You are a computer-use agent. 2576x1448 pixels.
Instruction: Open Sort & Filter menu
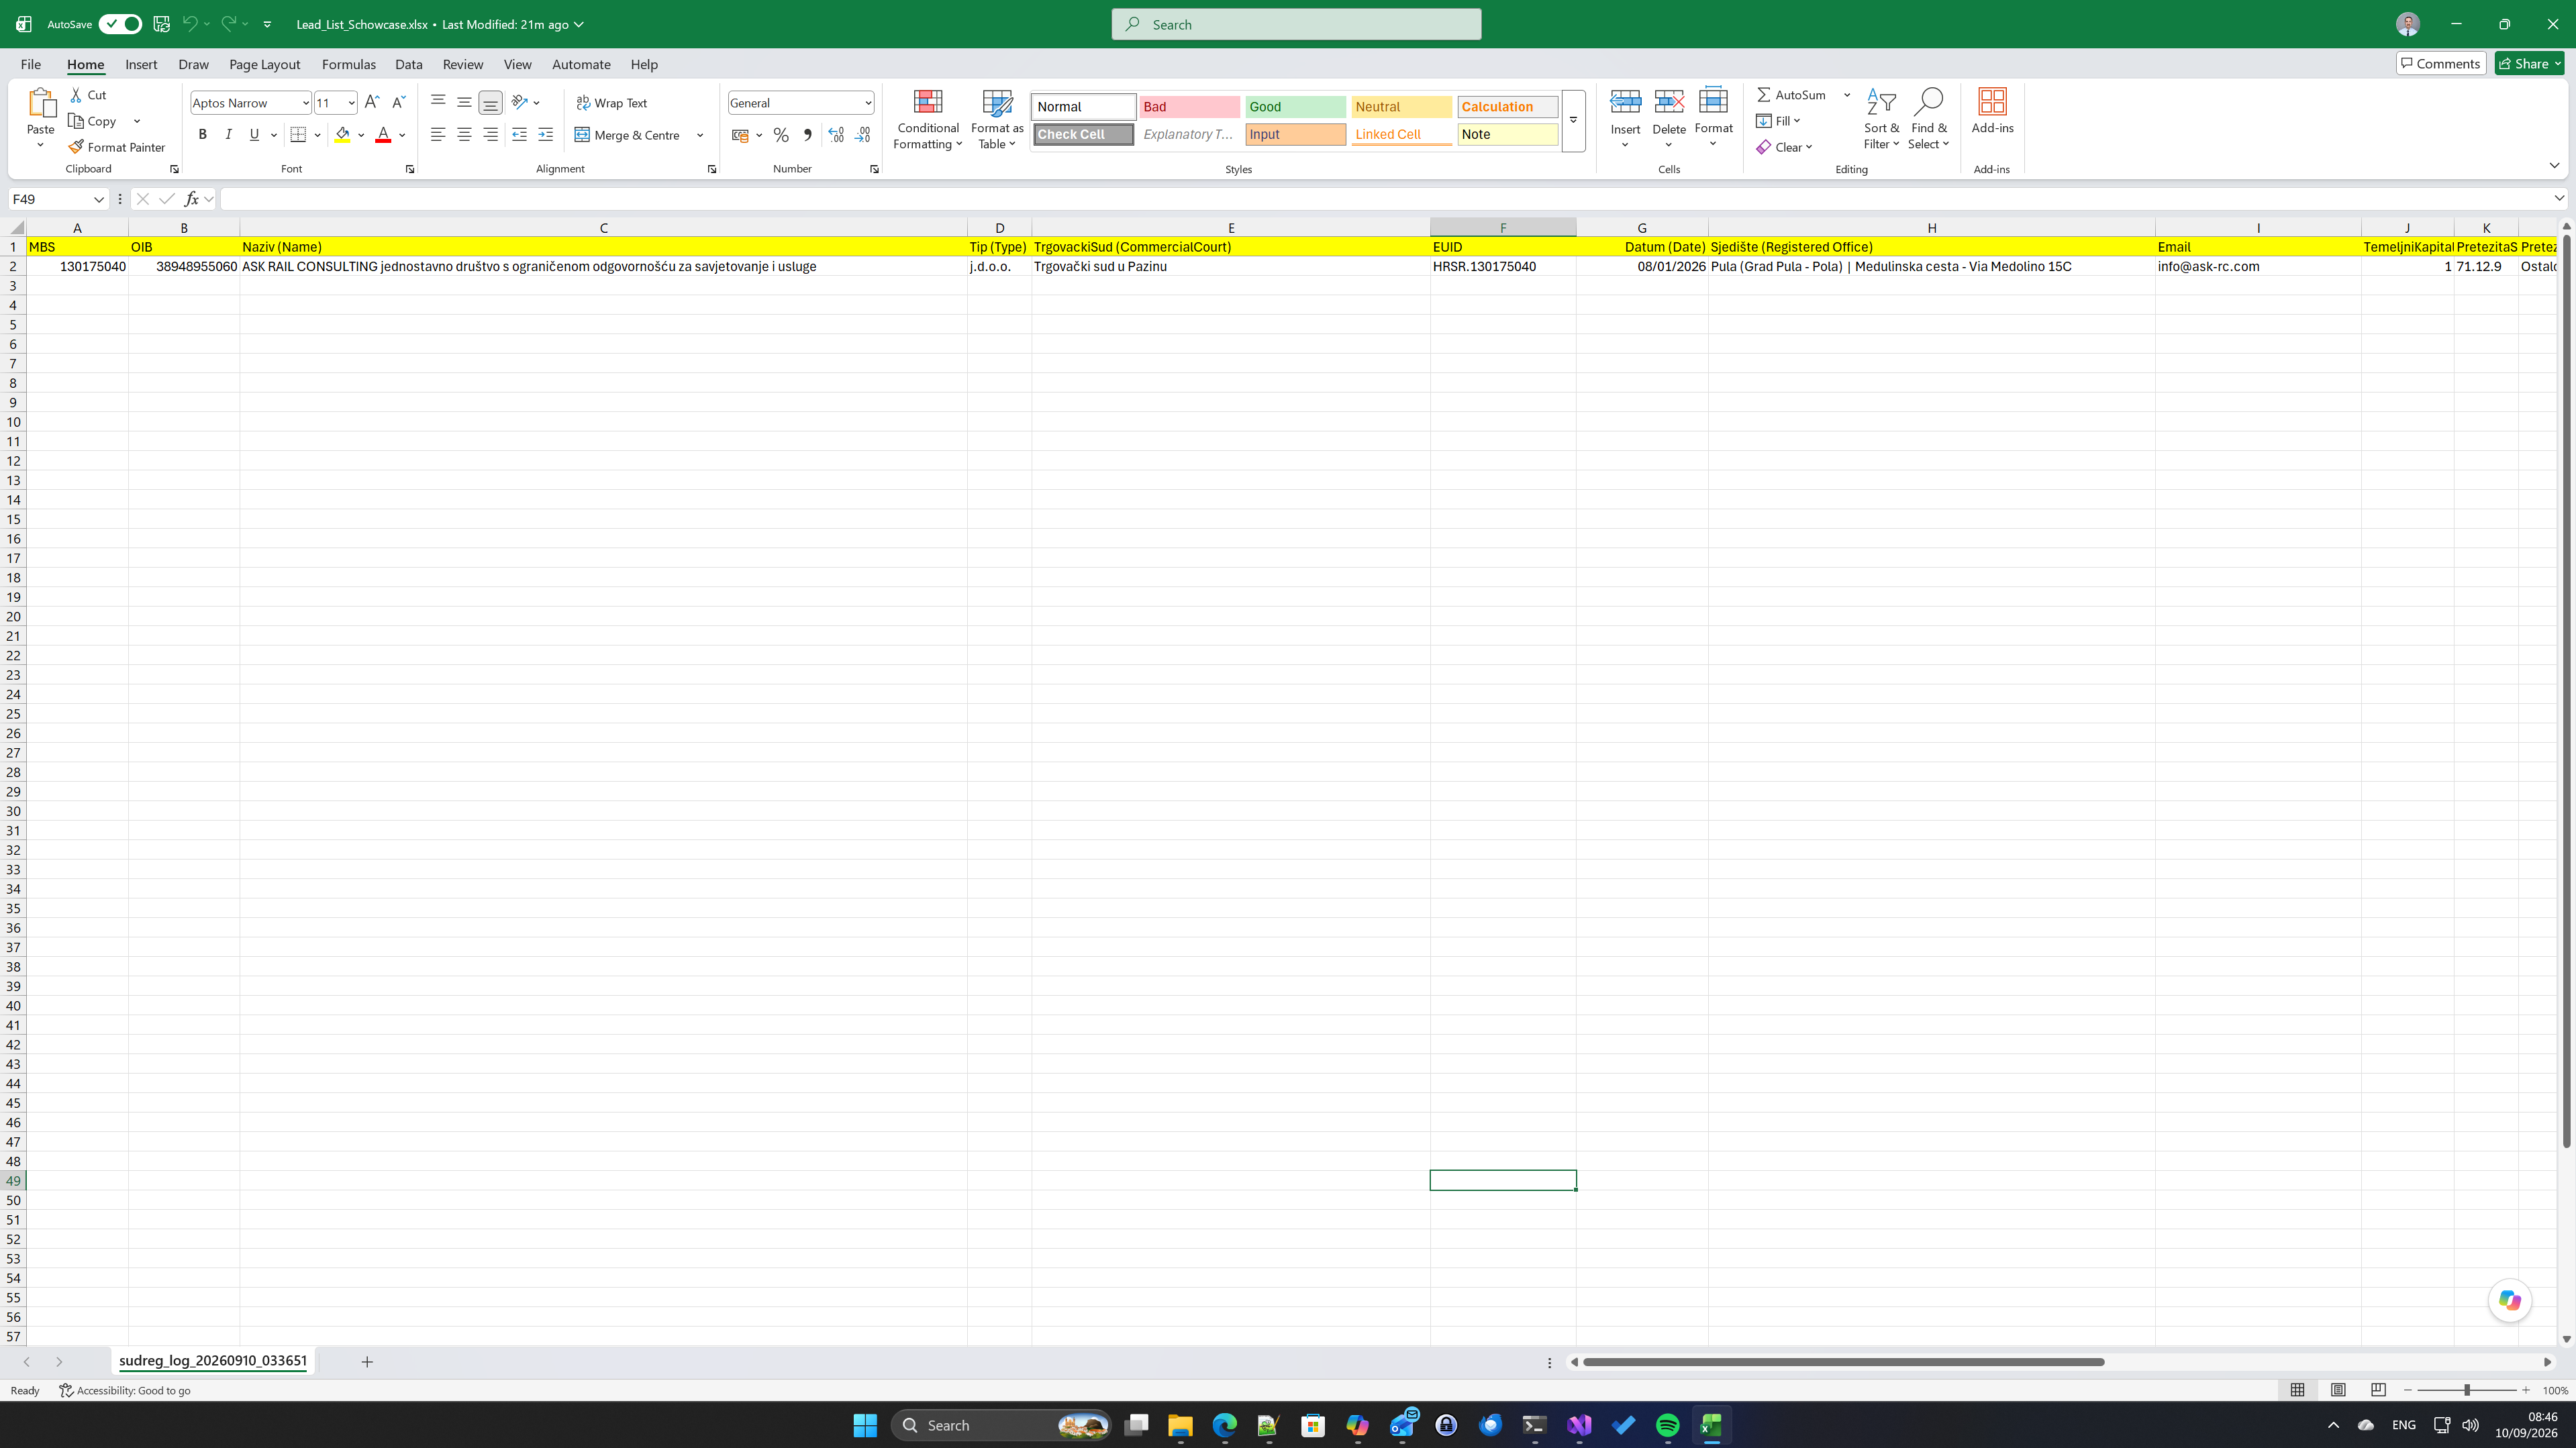pyautogui.click(x=1881, y=120)
